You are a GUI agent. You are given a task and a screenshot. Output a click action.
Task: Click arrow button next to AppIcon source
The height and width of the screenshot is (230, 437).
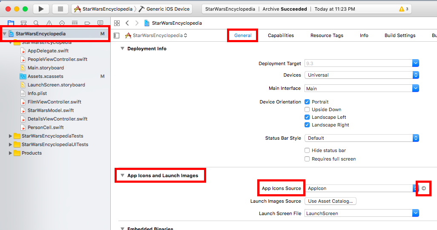(x=424, y=188)
